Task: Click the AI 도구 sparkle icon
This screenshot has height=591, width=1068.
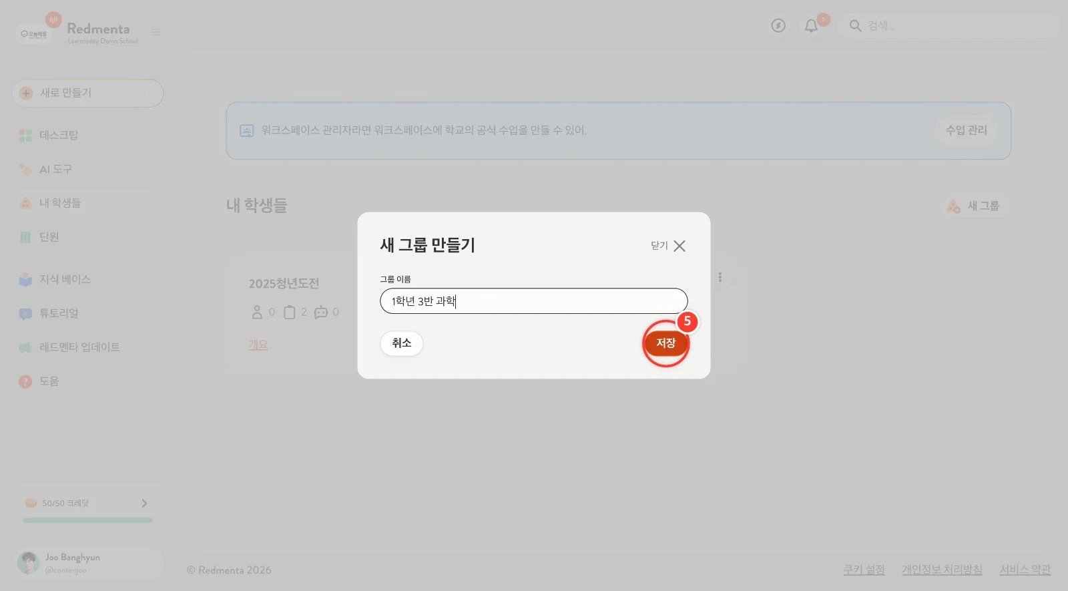Action: (x=25, y=170)
